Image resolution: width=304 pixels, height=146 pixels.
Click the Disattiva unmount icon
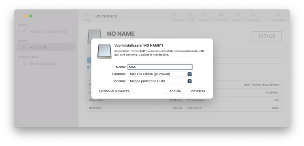pos(253,15)
